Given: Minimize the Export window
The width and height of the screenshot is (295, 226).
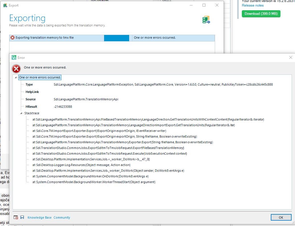Looking at the screenshot, I should tap(191, 5).
